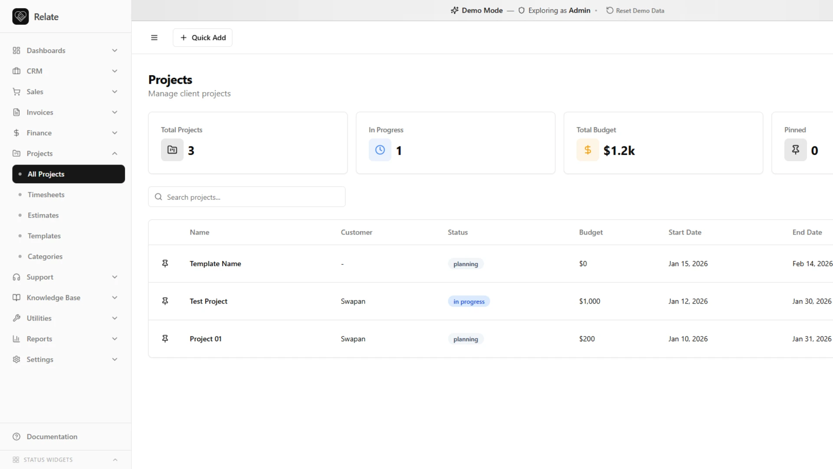This screenshot has width=833, height=469.
Task: Click the Relate handshake logo icon
Action: [x=20, y=17]
